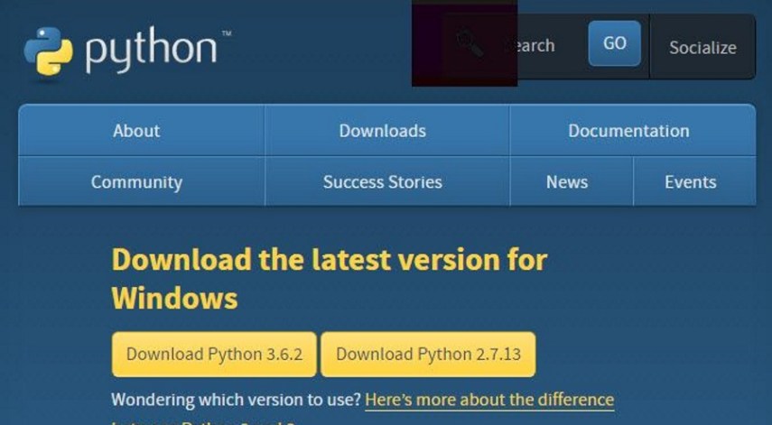Expand the Socialize menu
This screenshot has height=425, width=772.
(702, 48)
